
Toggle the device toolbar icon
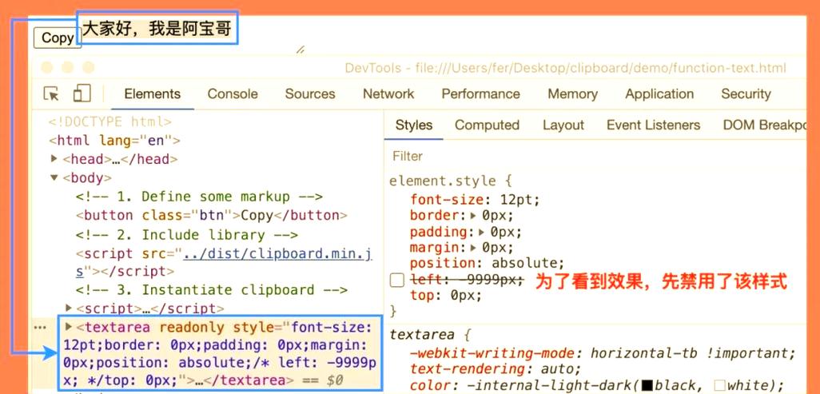click(x=82, y=94)
